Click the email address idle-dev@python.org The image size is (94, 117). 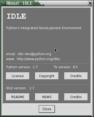pyautogui.click(x=34, y=54)
